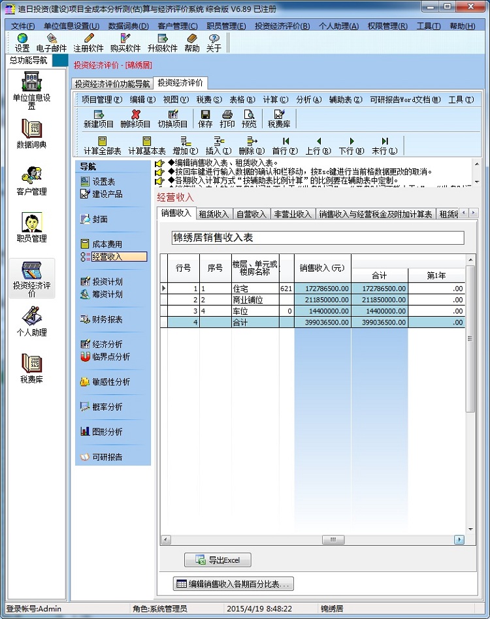This screenshot has height=619, width=490.
Task: Switch to 投资经济评价功能导航 tab
Action: (x=112, y=84)
